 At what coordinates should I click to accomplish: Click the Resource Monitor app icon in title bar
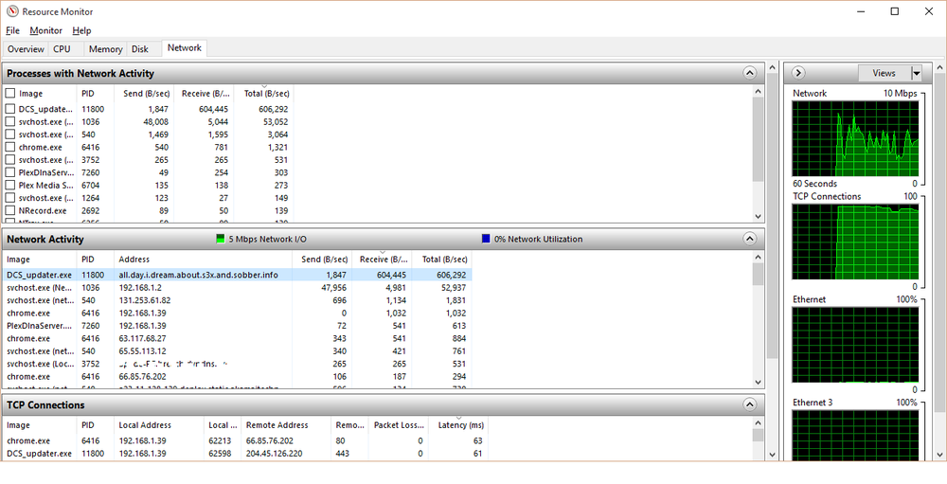(12, 11)
